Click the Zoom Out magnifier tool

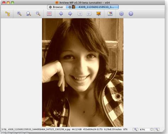(38, 14)
